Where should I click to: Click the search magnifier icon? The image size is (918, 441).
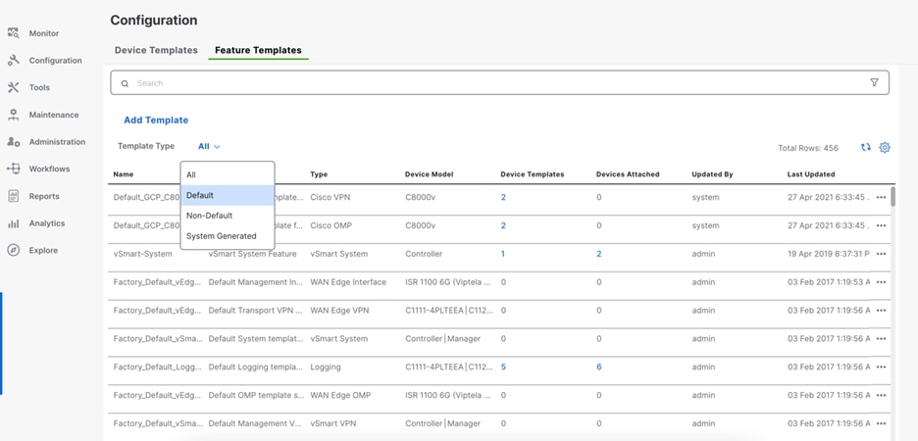125,83
